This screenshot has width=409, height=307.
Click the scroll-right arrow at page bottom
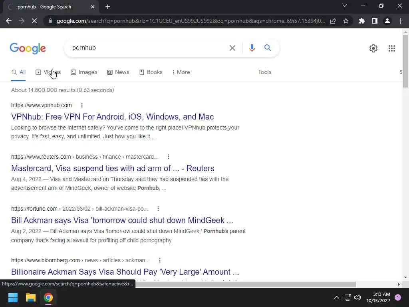399,284
